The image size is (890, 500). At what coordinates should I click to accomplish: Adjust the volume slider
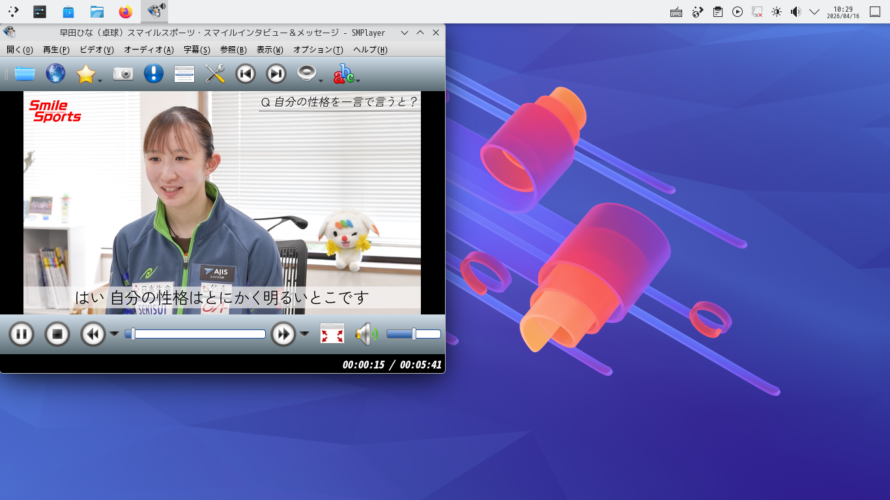pos(414,334)
